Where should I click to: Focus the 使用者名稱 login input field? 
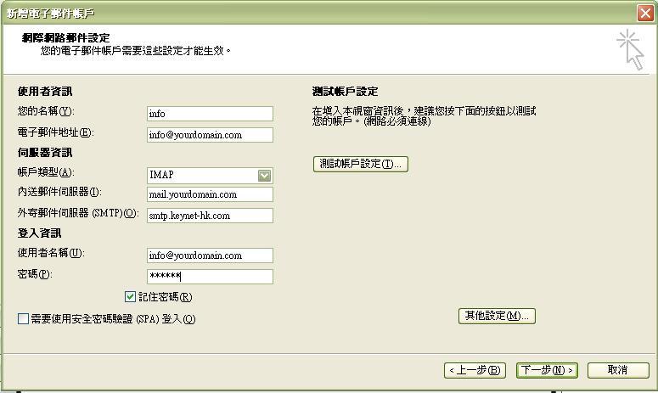click(x=210, y=255)
